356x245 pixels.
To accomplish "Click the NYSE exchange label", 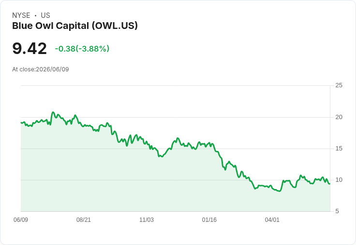I will 21,15.
